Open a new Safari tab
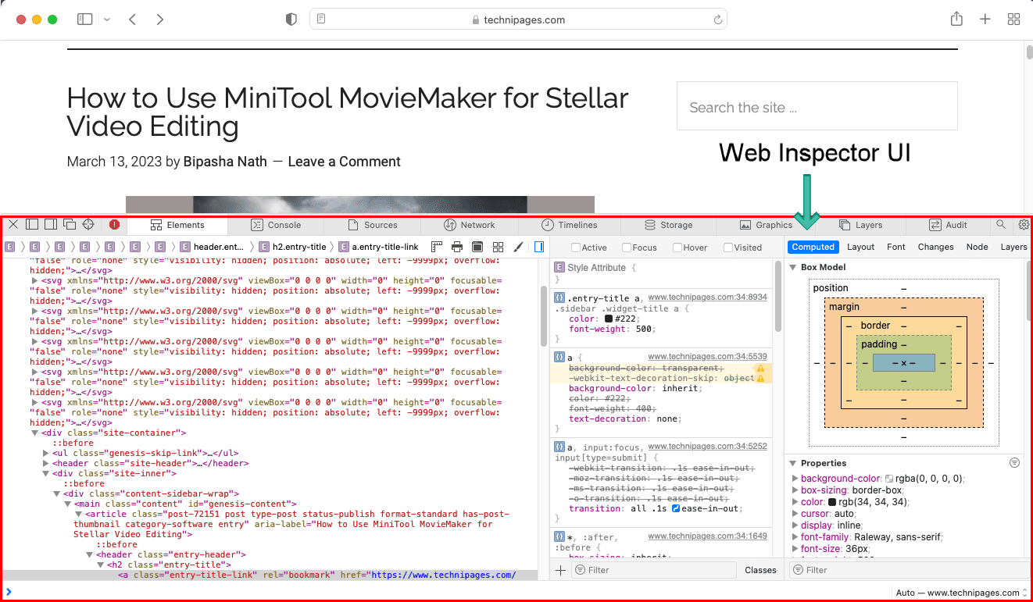This screenshot has height=602, width=1033. 985,20
